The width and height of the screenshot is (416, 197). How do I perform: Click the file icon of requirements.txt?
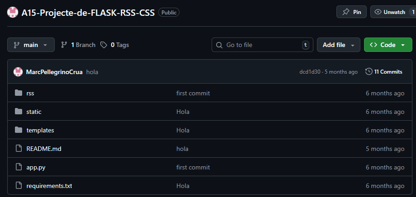18,186
